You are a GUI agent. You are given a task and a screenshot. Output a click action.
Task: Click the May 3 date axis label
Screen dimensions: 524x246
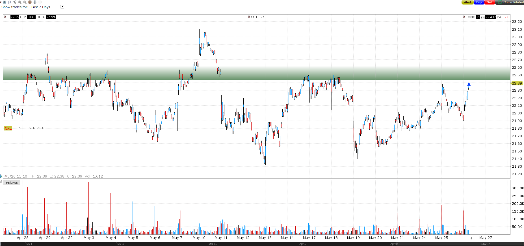point(89,238)
